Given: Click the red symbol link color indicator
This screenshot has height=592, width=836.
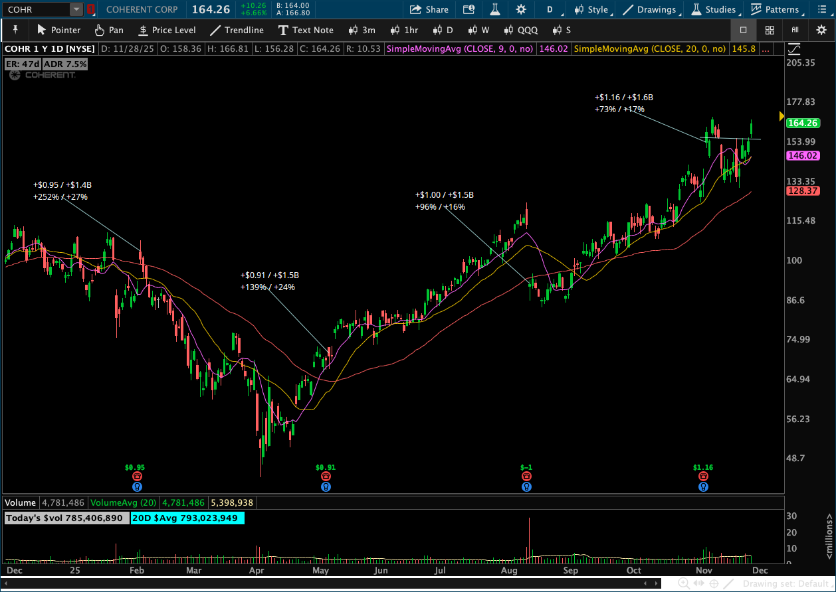Looking at the screenshot, I should pos(91,9).
